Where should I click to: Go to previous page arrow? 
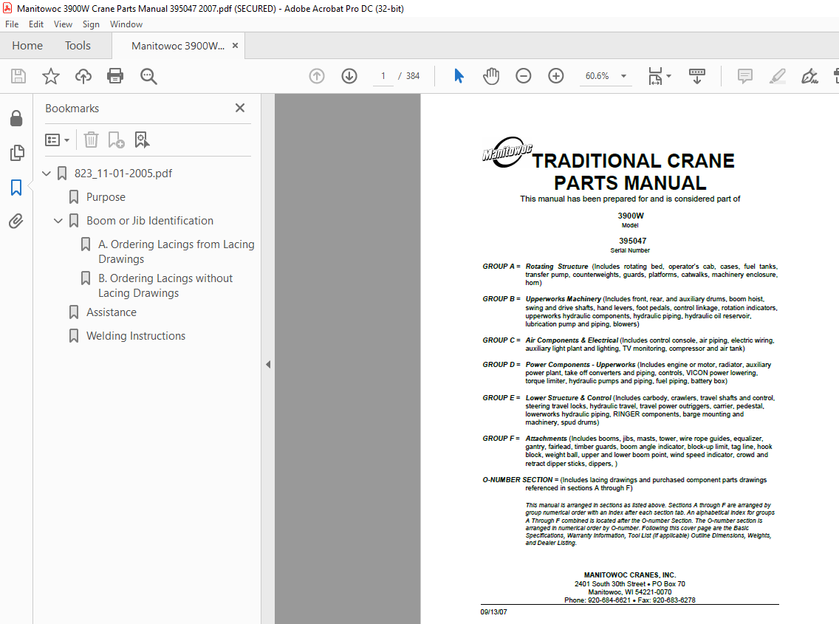317,76
